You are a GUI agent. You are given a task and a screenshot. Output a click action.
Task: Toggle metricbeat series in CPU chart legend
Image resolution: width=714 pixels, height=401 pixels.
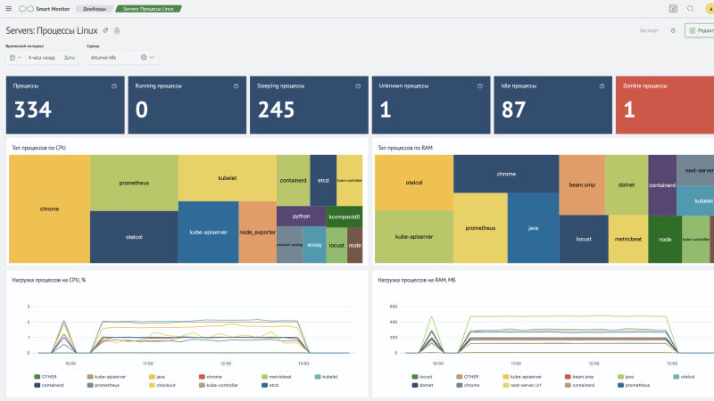(277, 376)
